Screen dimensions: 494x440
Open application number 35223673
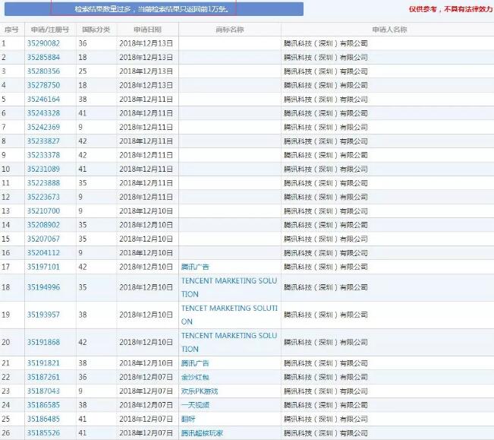43,197
